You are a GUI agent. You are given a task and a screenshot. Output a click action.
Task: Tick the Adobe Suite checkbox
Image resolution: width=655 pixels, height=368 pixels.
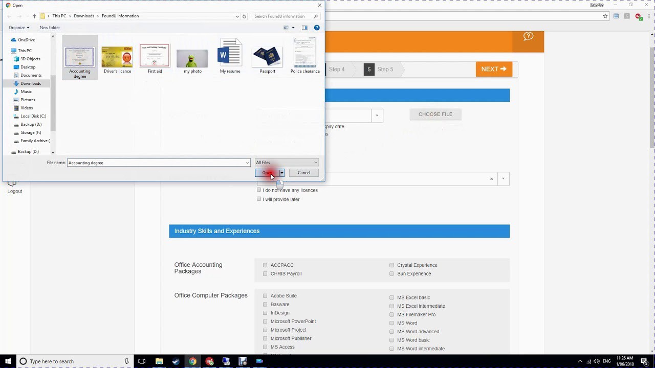265,296
